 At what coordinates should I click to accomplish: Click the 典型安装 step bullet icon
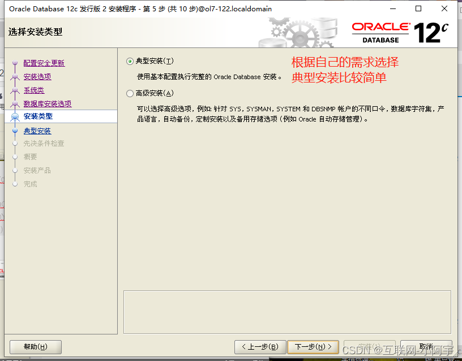15,131
